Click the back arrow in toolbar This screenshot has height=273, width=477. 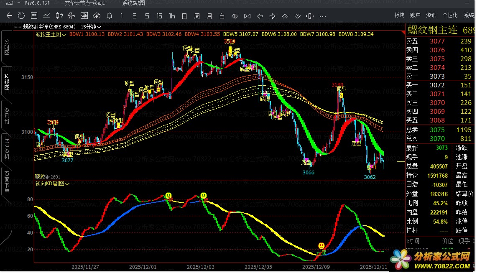[9, 16]
